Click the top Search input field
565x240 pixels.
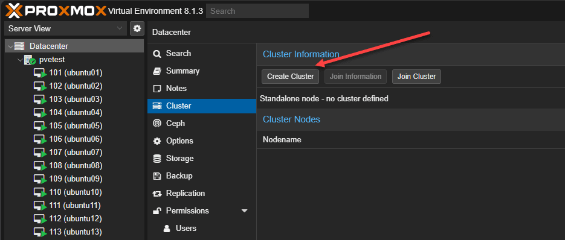(x=257, y=11)
